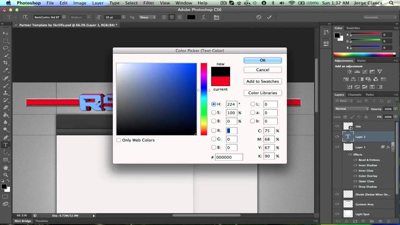Open the anti-aliasing dropdown Sharp
The width and height of the screenshot is (400, 225).
(147, 17)
